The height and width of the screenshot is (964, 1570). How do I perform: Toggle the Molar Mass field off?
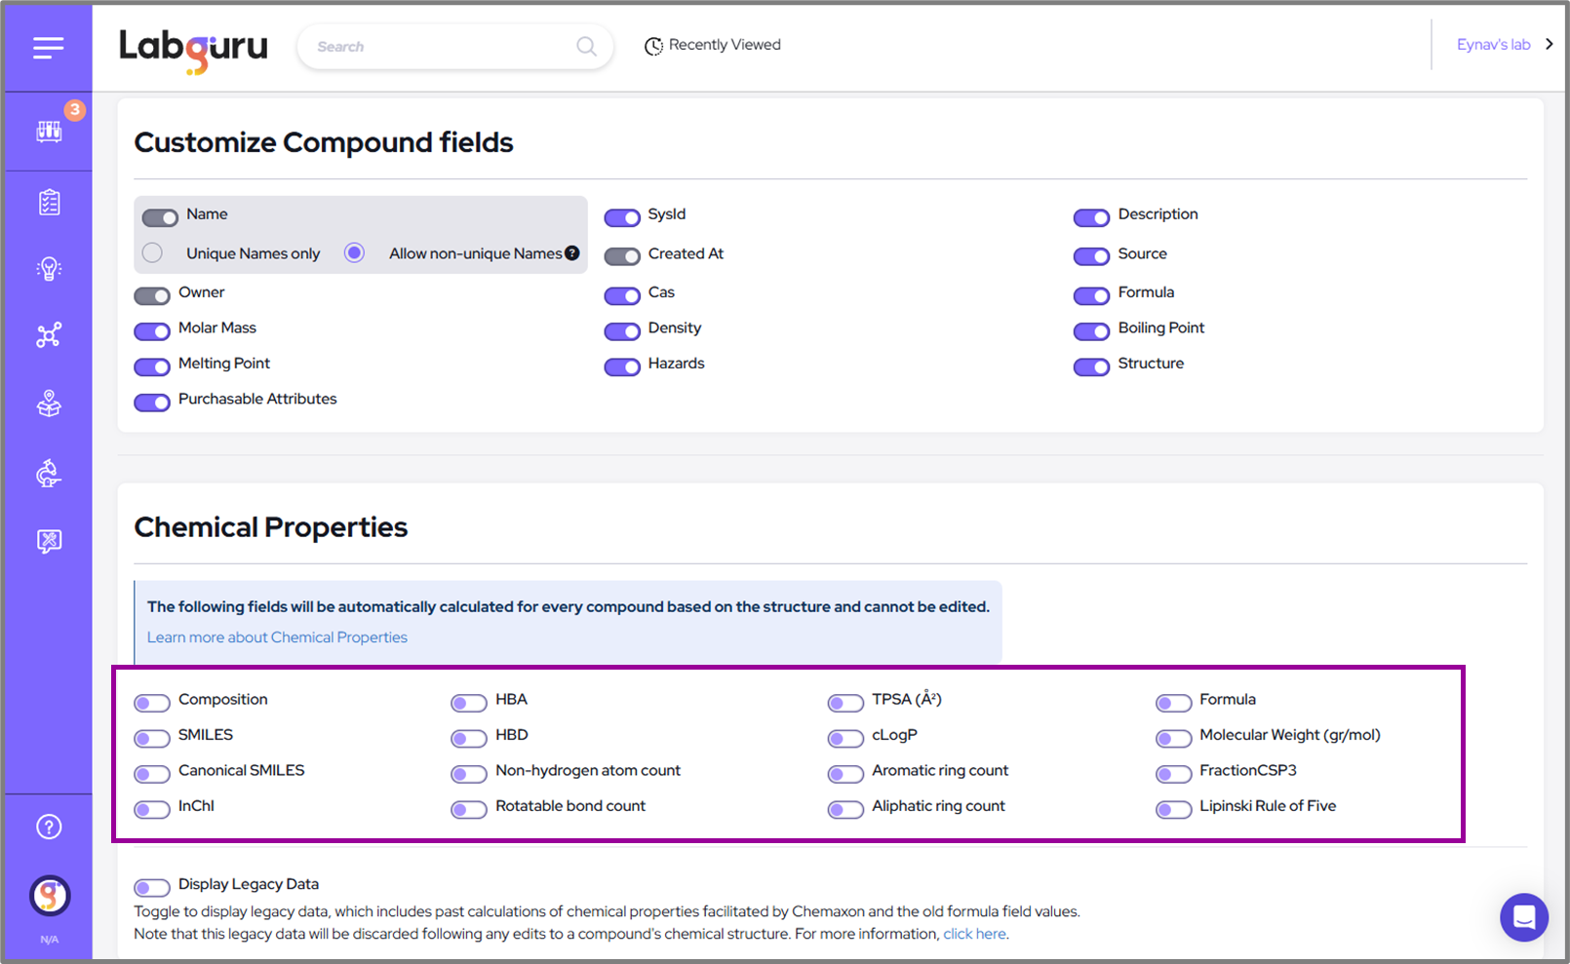point(152,331)
